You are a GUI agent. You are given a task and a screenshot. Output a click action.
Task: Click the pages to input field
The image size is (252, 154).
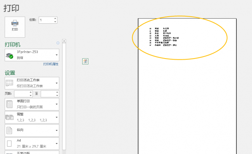point(48,94)
